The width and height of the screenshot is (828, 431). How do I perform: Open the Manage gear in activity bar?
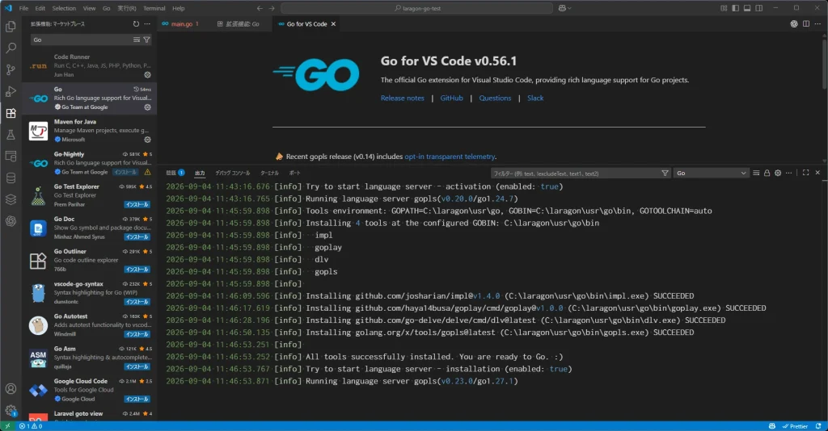(x=11, y=410)
